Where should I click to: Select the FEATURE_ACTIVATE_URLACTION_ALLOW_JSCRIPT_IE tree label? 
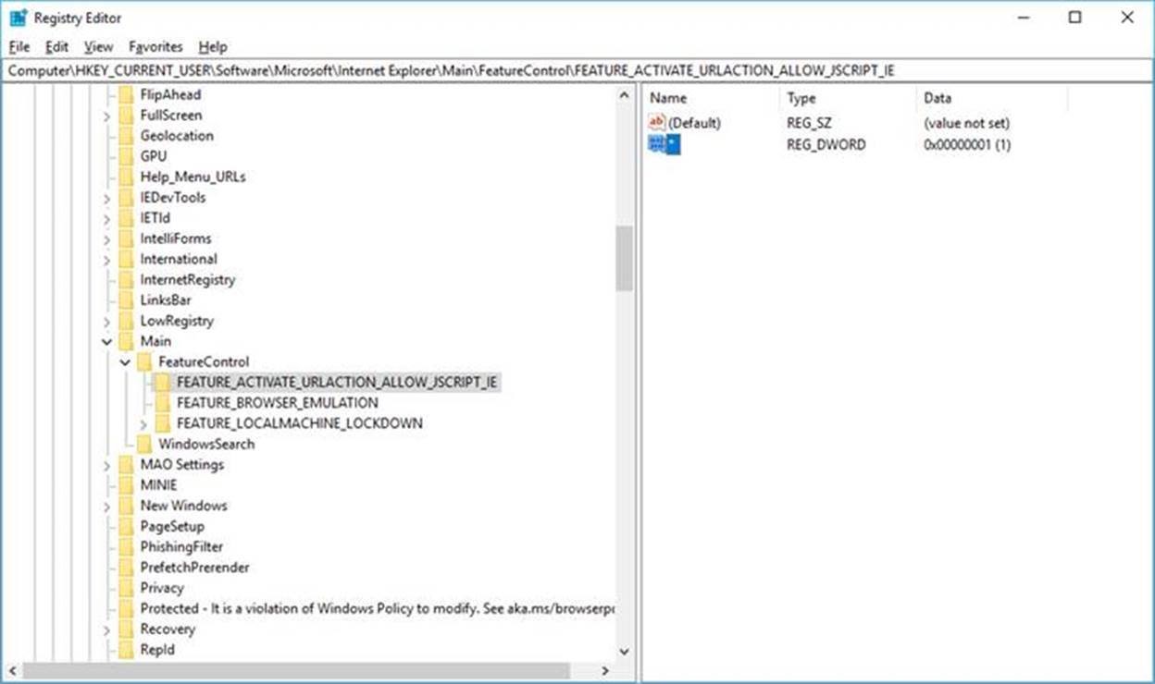(x=338, y=382)
